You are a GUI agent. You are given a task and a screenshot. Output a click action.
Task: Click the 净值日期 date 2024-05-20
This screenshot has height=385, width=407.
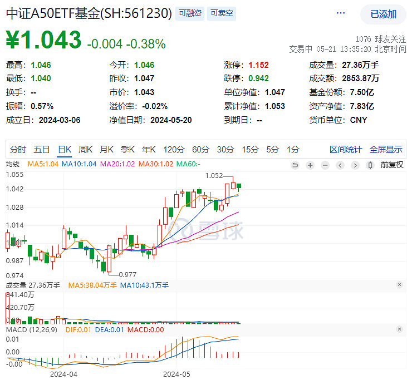tap(171, 120)
